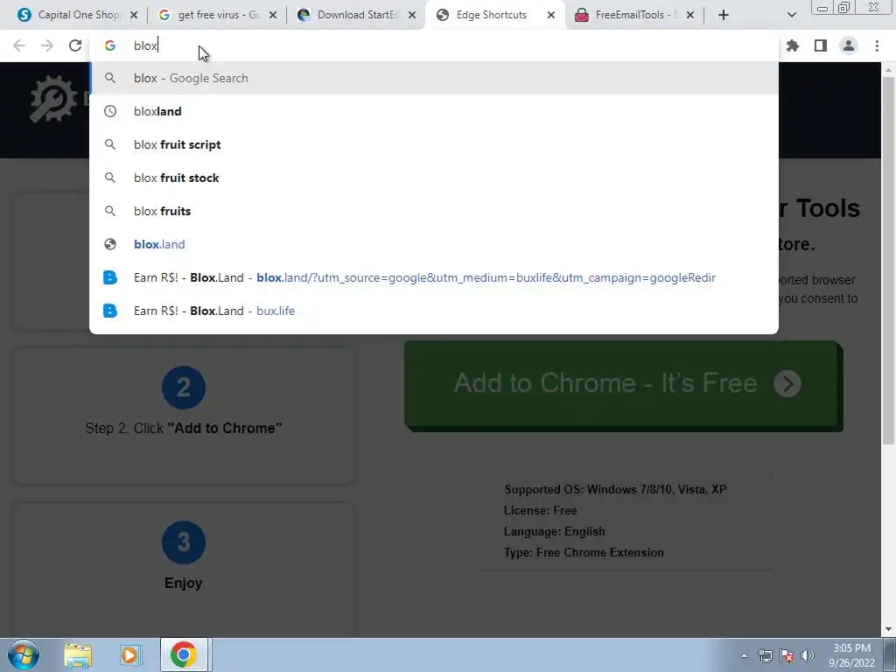This screenshot has width=896, height=672.
Task: Close the Capital One Shopping tab
Action: [x=134, y=15]
